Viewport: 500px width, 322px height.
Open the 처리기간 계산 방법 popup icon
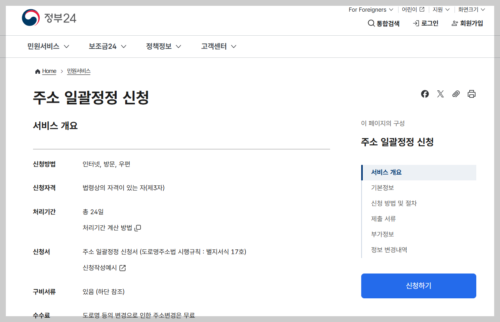tap(137, 228)
